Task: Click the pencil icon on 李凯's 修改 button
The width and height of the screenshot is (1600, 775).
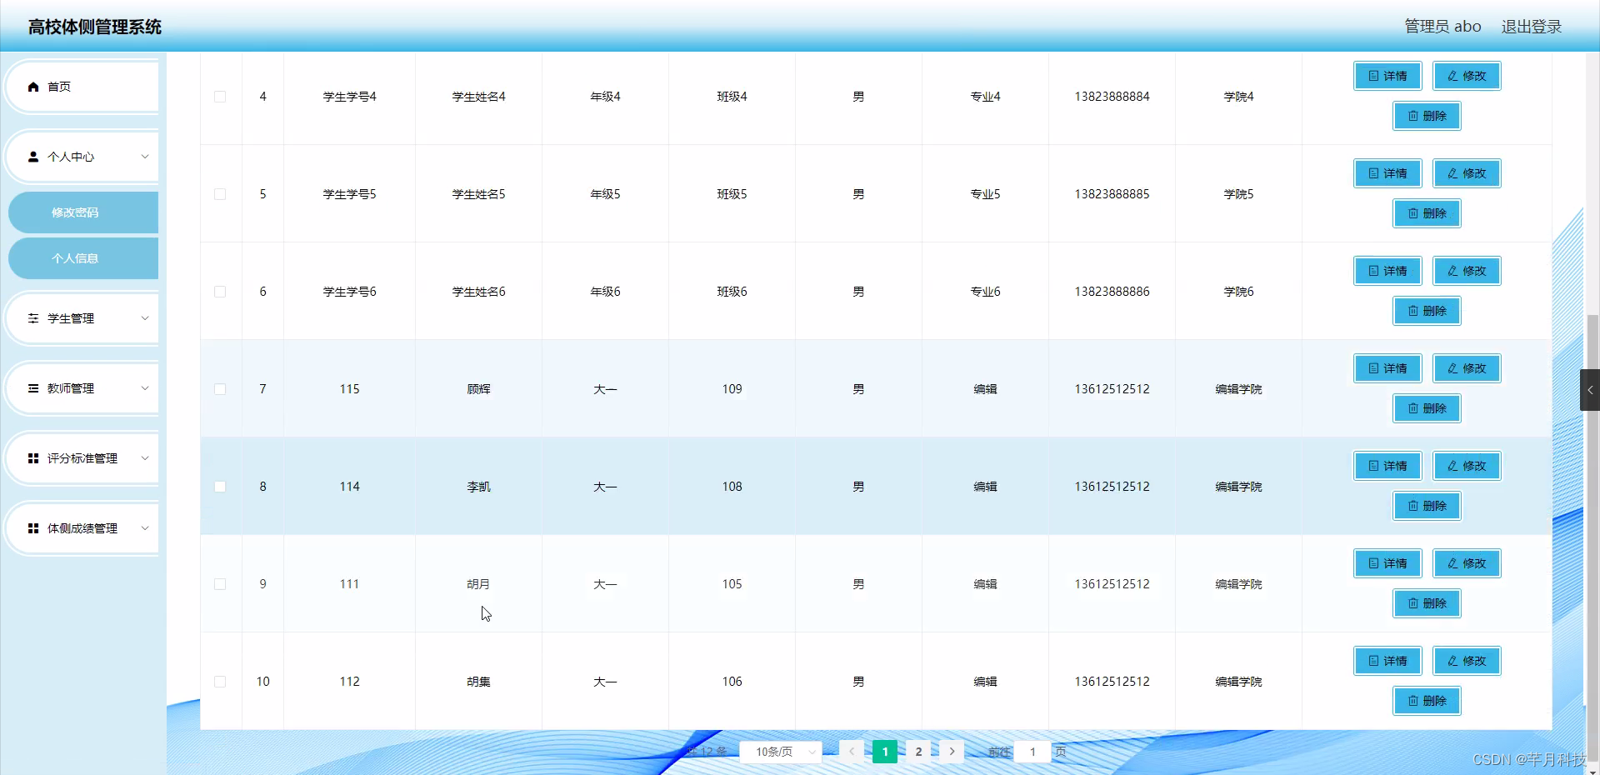Action: (1452, 466)
